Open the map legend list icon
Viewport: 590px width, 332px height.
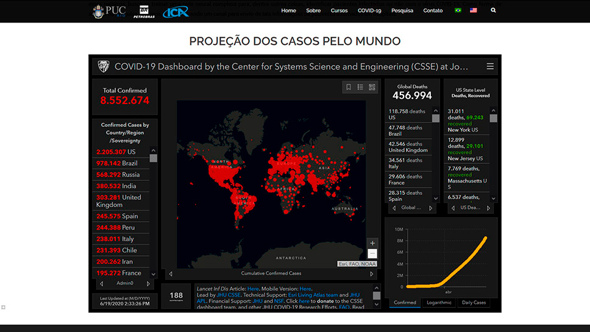[x=360, y=87]
